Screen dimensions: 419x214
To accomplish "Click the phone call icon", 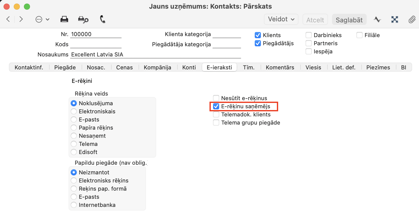I will tap(102, 19).
